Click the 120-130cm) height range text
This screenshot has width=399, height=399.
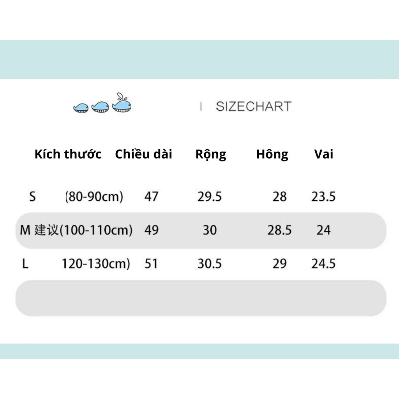95,264
